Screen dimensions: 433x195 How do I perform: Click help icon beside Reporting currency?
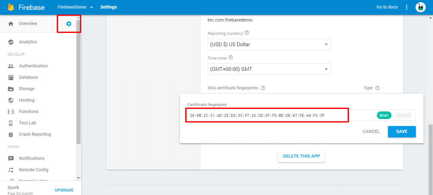click(247, 33)
